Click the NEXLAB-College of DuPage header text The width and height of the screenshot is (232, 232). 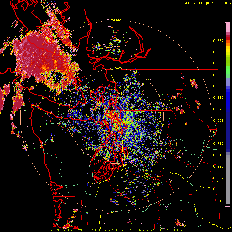(x=206, y=3)
